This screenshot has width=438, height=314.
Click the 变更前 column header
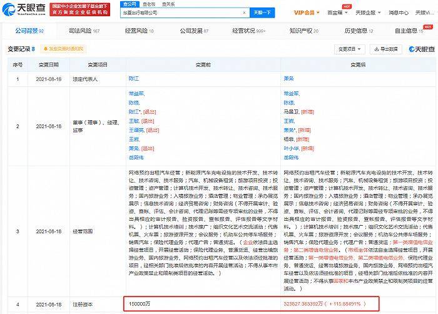(203, 65)
